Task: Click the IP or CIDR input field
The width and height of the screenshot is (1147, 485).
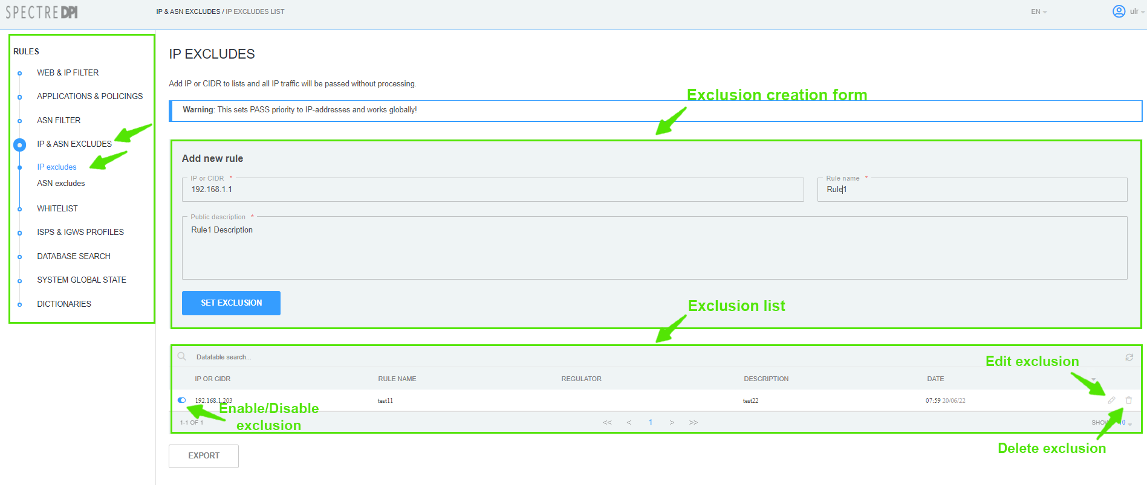Action: coord(493,190)
